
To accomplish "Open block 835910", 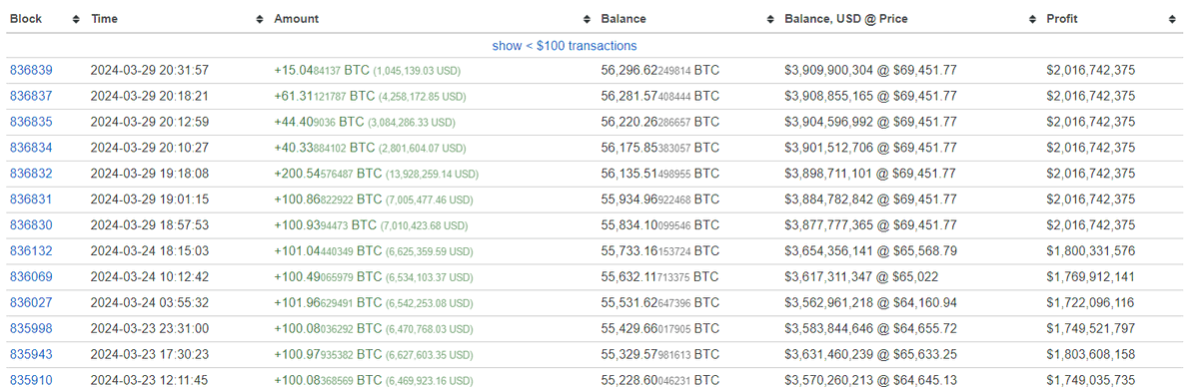I will click(x=31, y=380).
